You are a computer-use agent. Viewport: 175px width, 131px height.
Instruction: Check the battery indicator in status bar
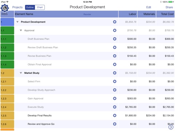coord(171,2)
